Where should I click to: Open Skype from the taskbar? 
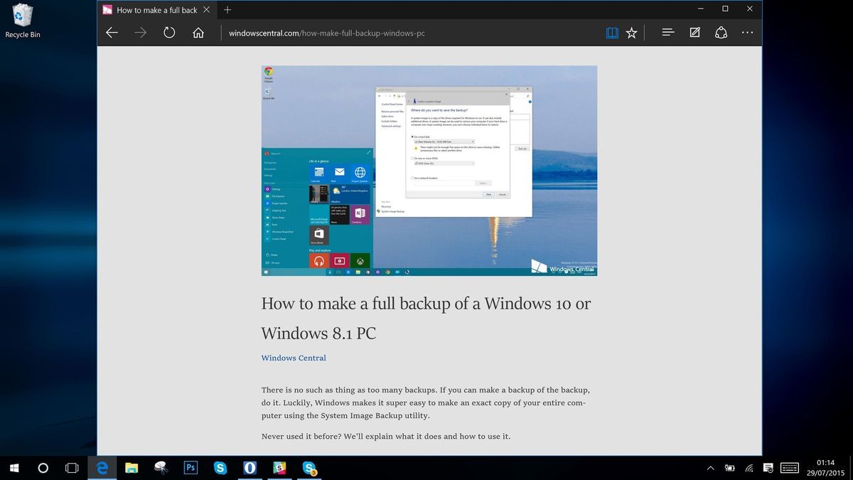[x=220, y=468]
